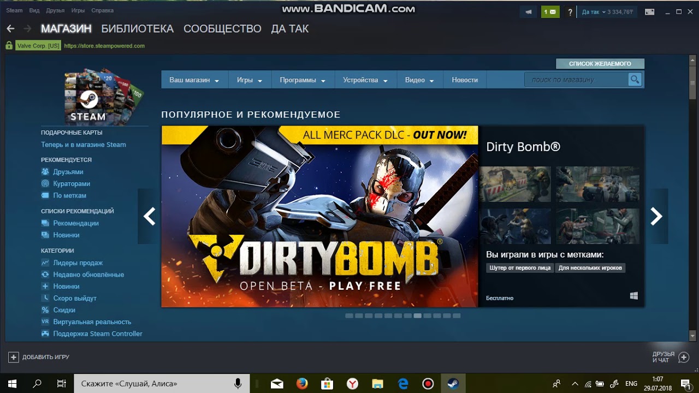Click the СПИСОК ЖЕЛАЕМОГО button
Image resolution: width=699 pixels, height=393 pixels.
[x=600, y=64]
